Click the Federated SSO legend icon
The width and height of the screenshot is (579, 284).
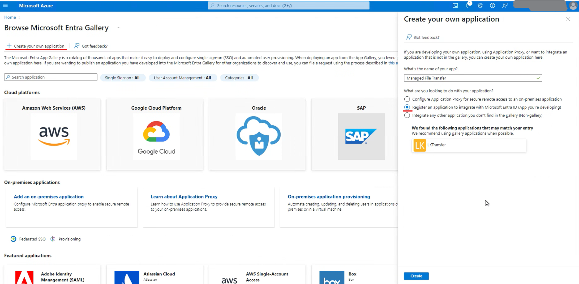tap(13, 239)
